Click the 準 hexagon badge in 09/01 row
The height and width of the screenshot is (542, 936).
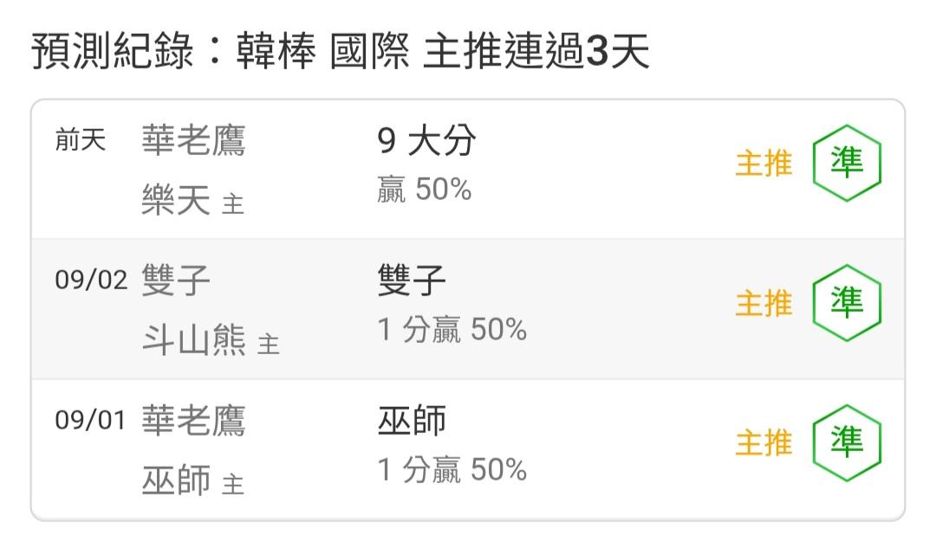pos(847,443)
